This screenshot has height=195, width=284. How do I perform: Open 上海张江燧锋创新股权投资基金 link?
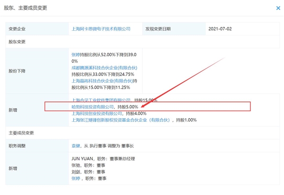(x=125, y=120)
